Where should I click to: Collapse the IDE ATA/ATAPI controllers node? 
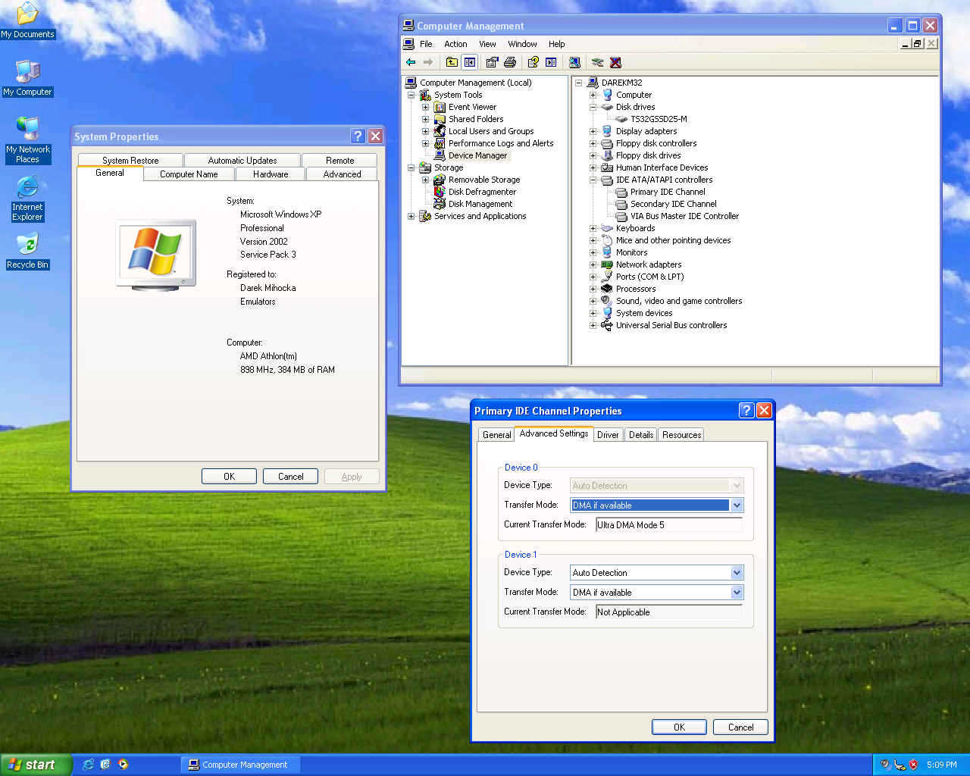pyautogui.click(x=593, y=180)
